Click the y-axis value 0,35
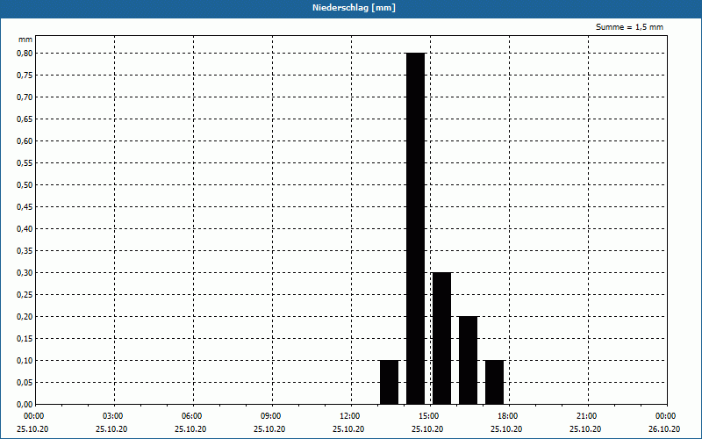Viewport: 702px width, 439px height. [25, 250]
